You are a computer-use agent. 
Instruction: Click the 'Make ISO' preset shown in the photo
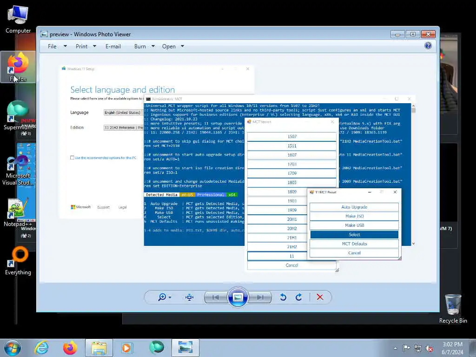(x=354, y=216)
